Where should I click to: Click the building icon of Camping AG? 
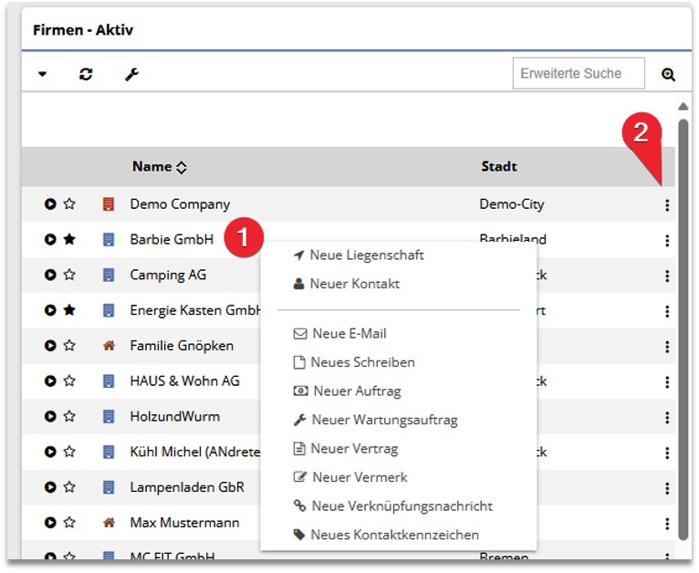coord(109,275)
